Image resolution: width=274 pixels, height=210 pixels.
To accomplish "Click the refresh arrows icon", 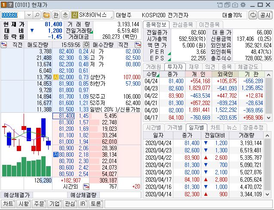I will pos(253,15).
